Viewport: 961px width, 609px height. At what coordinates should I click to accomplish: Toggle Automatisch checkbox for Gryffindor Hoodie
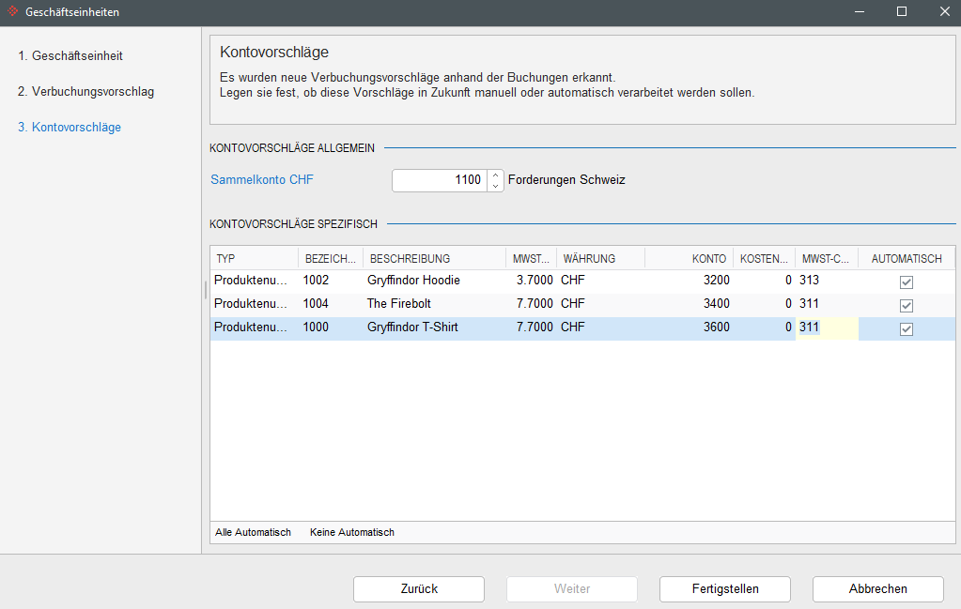pos(906,282)
